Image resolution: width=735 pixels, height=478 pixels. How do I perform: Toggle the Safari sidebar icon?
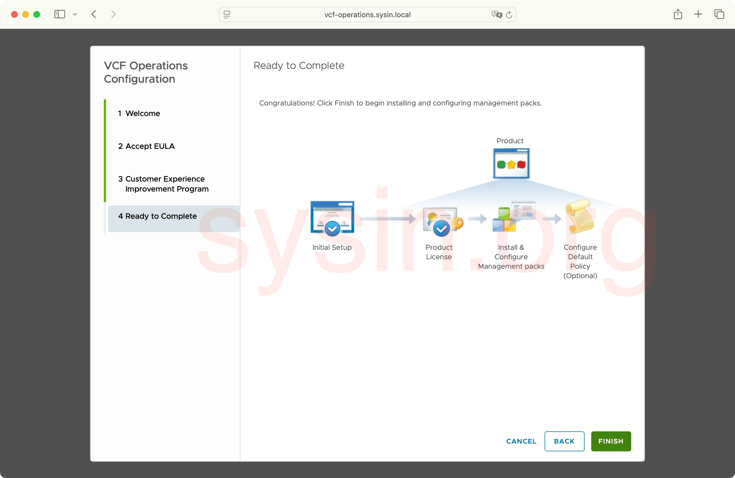click(60, 14)
